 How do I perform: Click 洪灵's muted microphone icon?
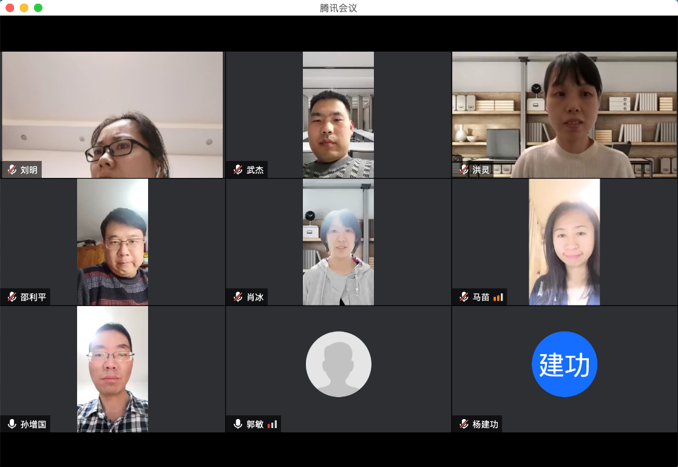tap(464, 170)
